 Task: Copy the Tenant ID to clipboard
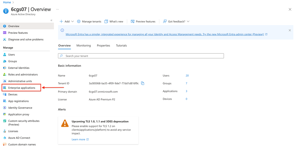tap(143, 83)
